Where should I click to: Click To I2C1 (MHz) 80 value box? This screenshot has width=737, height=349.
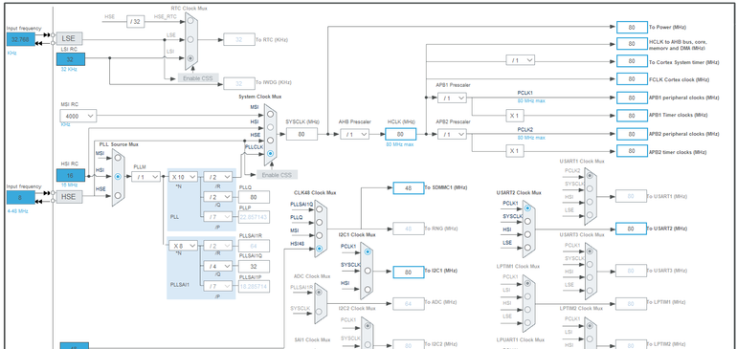point(409,272)
